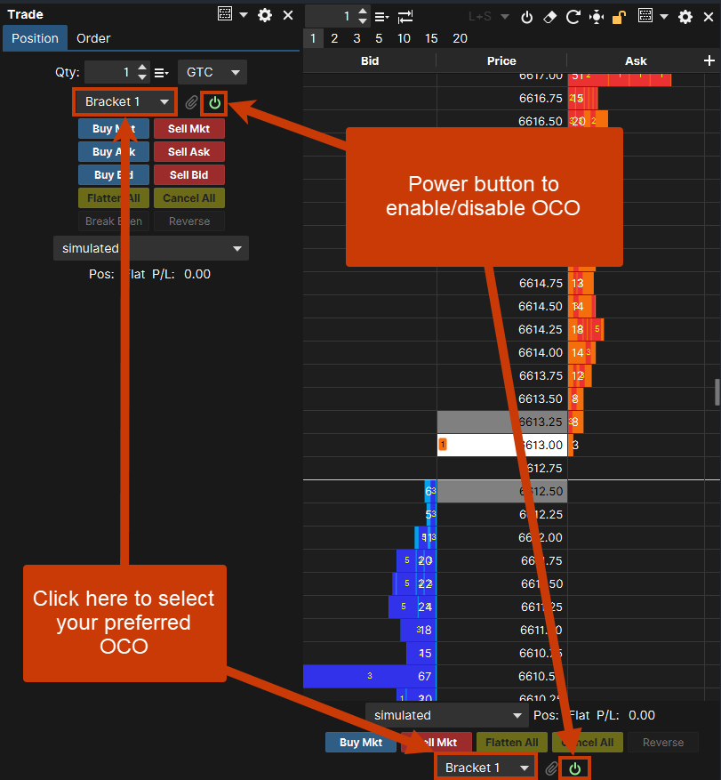Click the DOM vertical scrollbar thumb
This screenshot has width=721, height=780.
(x=716, y=391)
